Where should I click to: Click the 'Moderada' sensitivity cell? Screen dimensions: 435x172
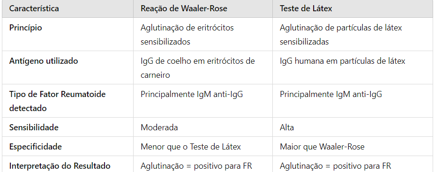click(159, 127)
